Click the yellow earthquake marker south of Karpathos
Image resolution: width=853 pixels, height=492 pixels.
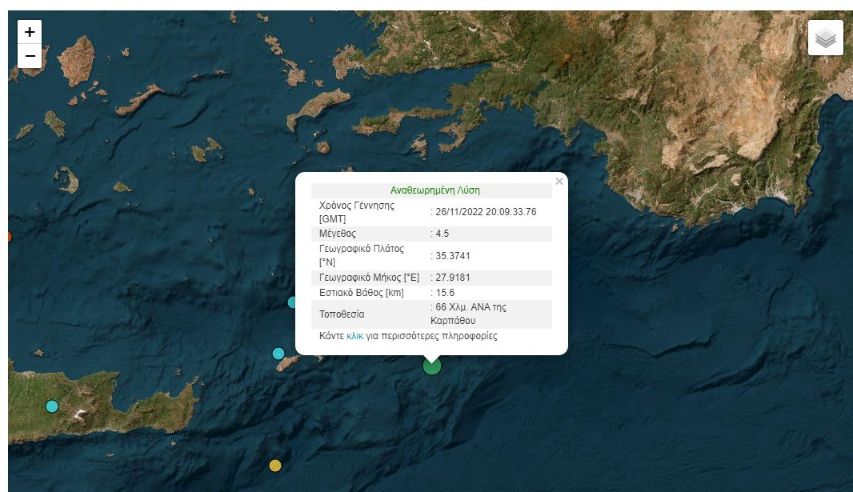[274, 464]
